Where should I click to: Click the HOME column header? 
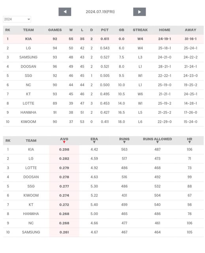coord(165,30)
